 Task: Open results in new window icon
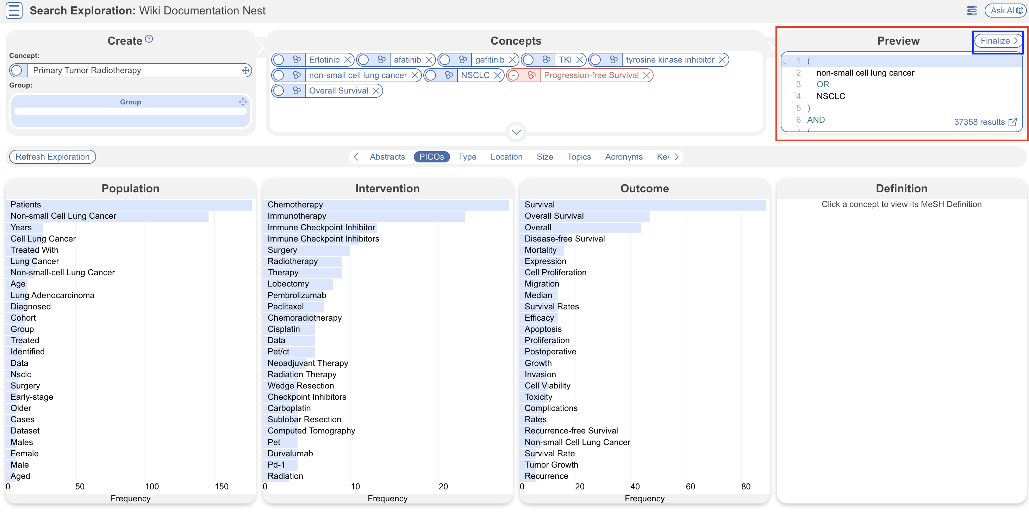click(x=1012, y=122)
